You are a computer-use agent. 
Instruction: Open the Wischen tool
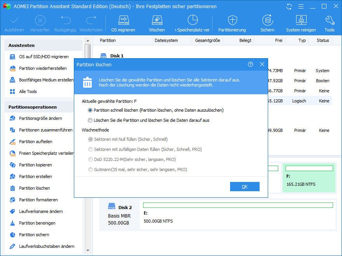point(157,24)
